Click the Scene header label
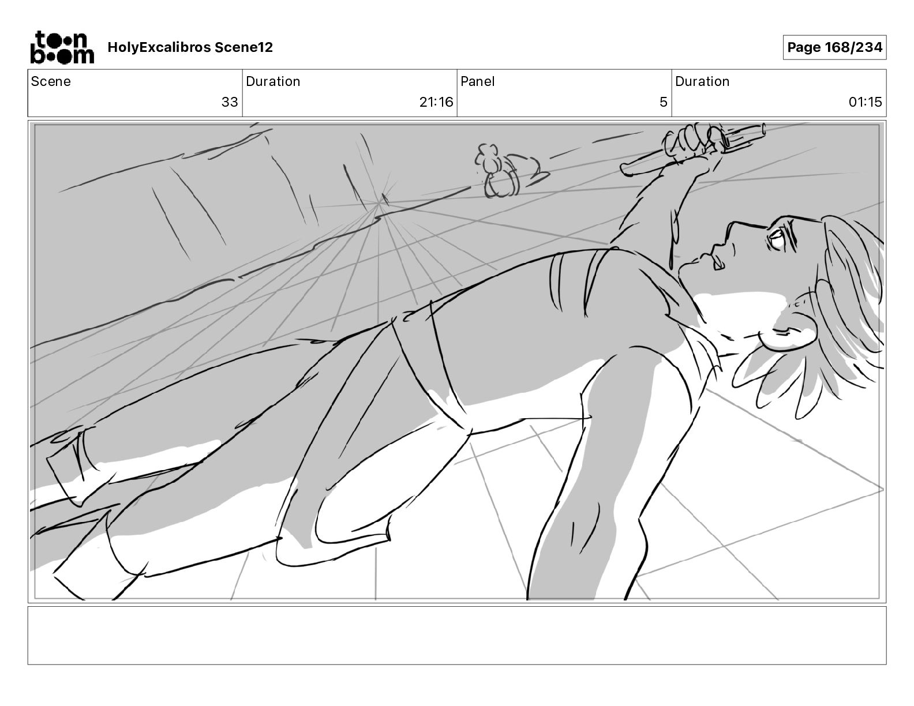Image resolution: width=914 pixels, height=706 pixels. pyautogui.click(x=51, y=81)
